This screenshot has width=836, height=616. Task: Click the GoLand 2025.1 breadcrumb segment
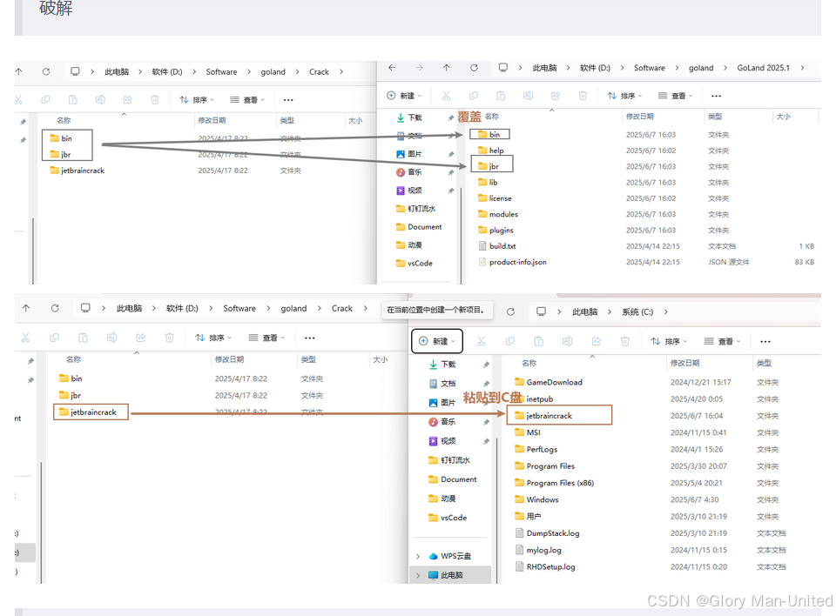tap(763, 68)
